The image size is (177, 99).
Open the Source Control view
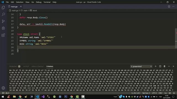click(3, 21)
